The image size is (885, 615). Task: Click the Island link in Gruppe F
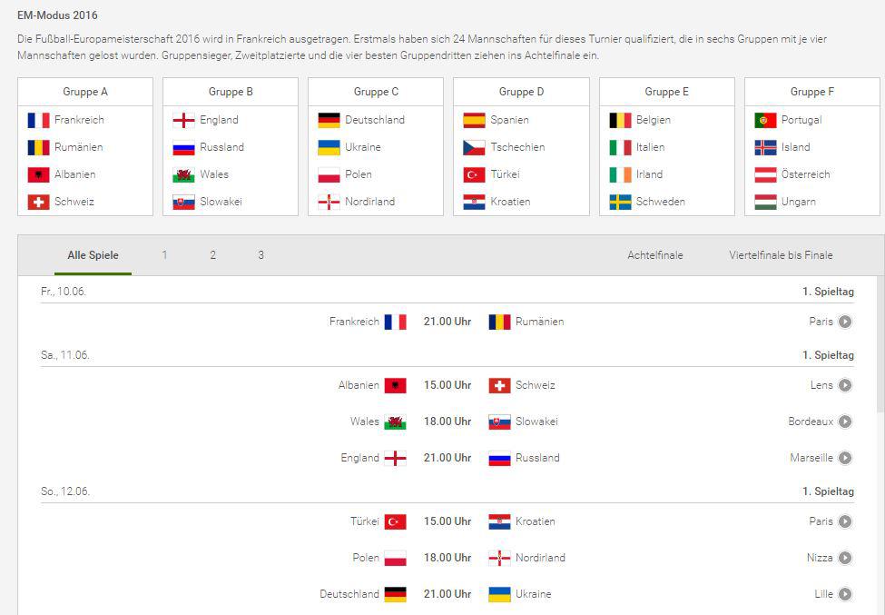[795, 147]
